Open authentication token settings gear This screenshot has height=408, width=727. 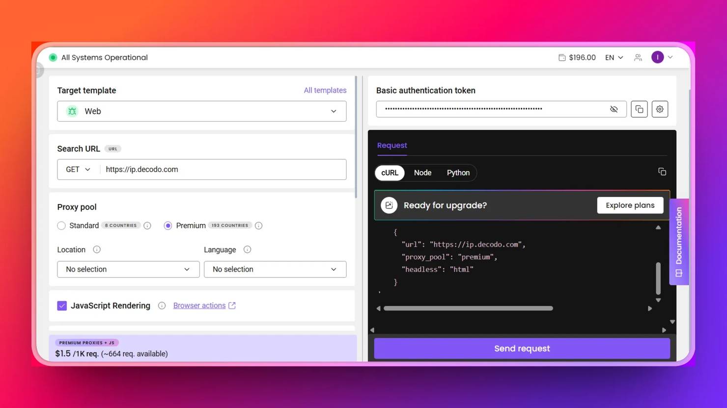[660, 109]
